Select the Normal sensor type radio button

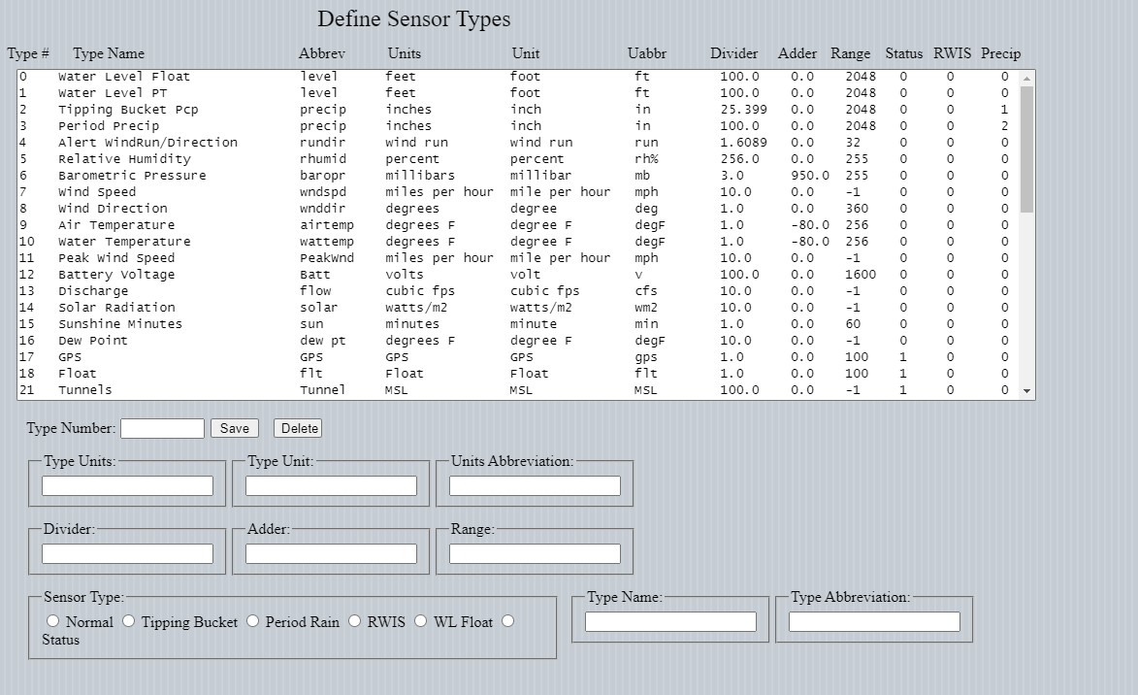pos(53,621)
